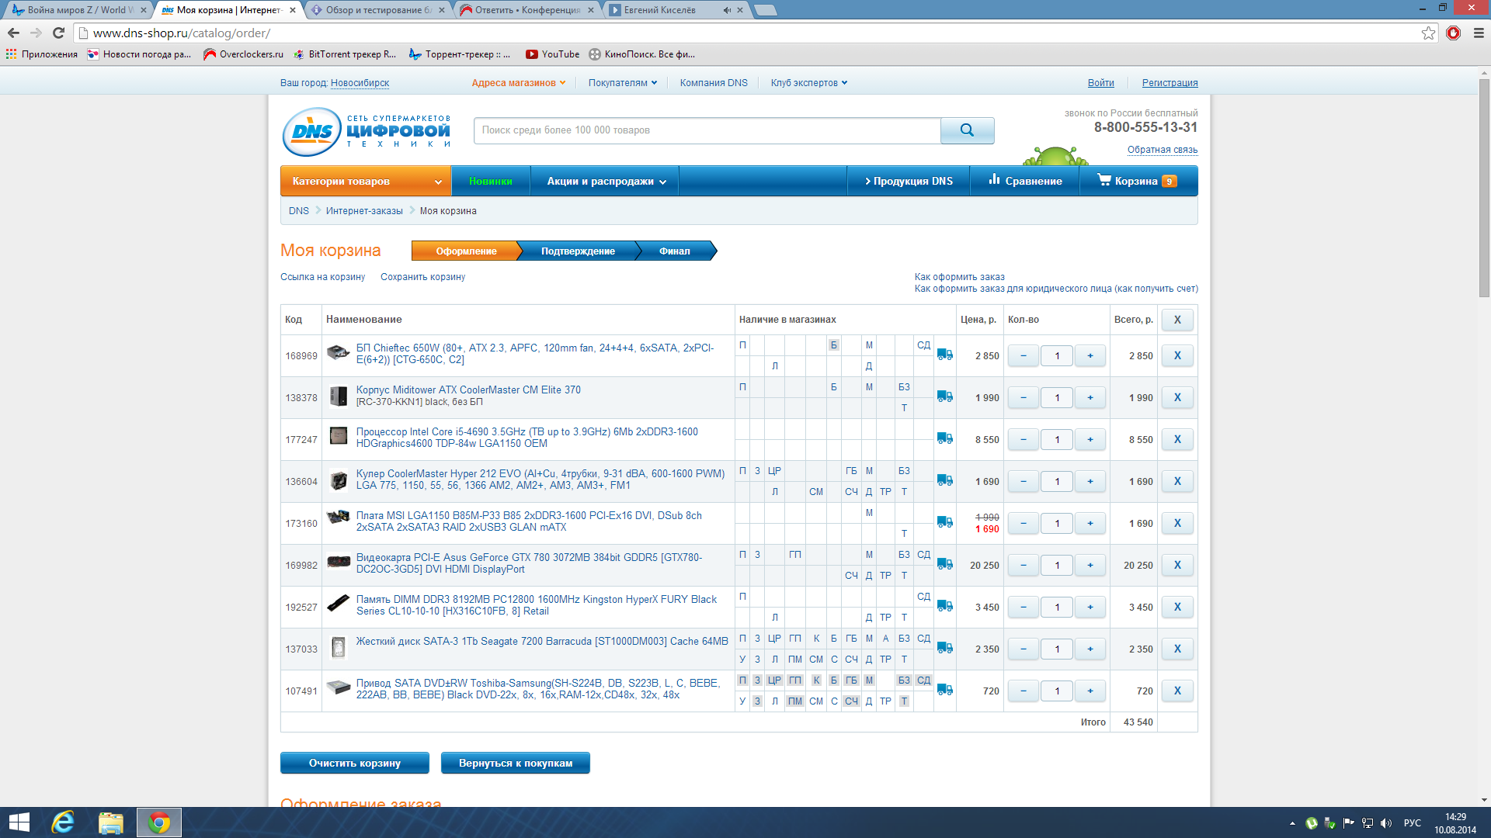Open Internet Explorer from taskbar
The image size is (1491, 838).
(62, 822)
